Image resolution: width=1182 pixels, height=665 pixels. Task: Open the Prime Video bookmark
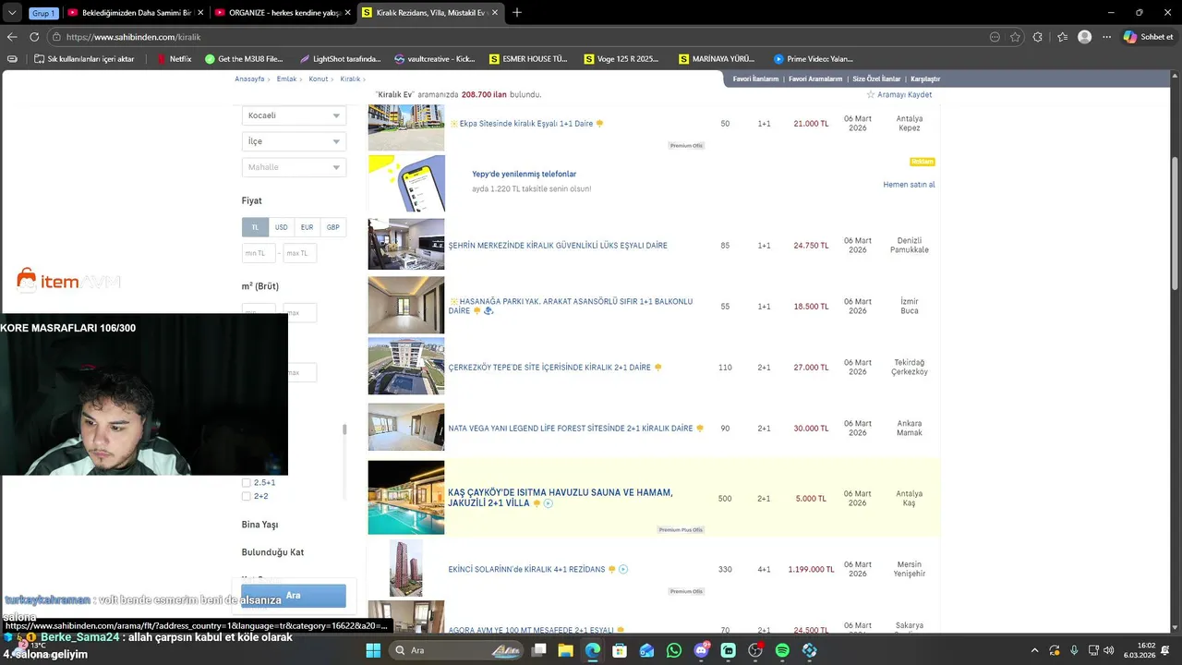[813, 59]
